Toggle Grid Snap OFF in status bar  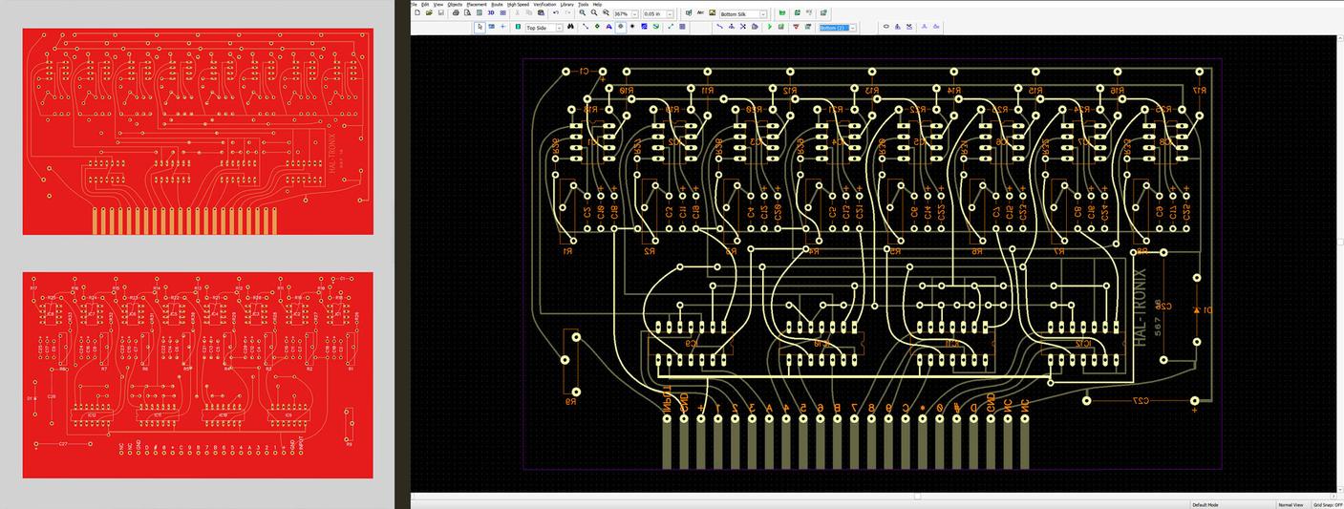click(x=1327, y=504)
